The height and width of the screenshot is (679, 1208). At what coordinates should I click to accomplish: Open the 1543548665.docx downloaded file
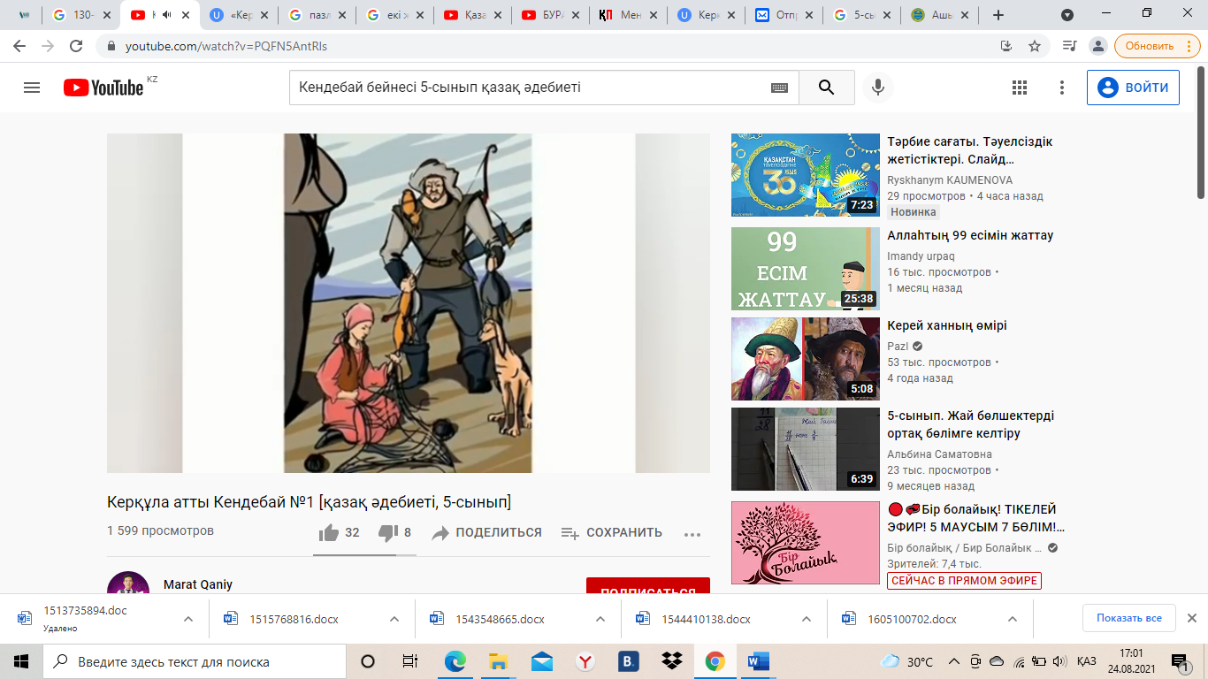500,619
